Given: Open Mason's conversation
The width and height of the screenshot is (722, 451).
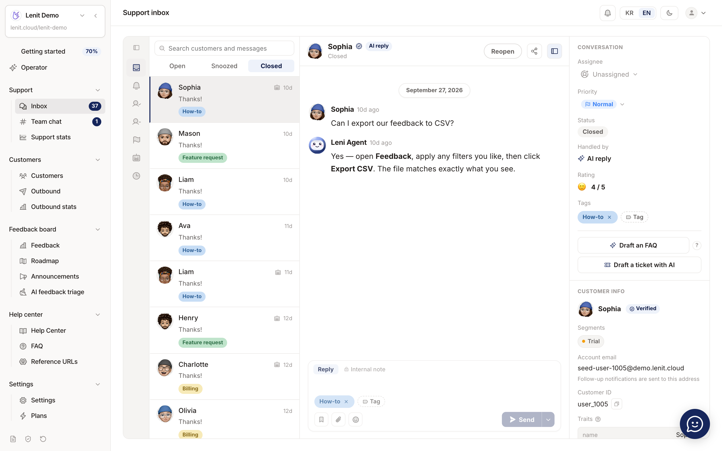Looking at the screenshot, I should 224,146.
